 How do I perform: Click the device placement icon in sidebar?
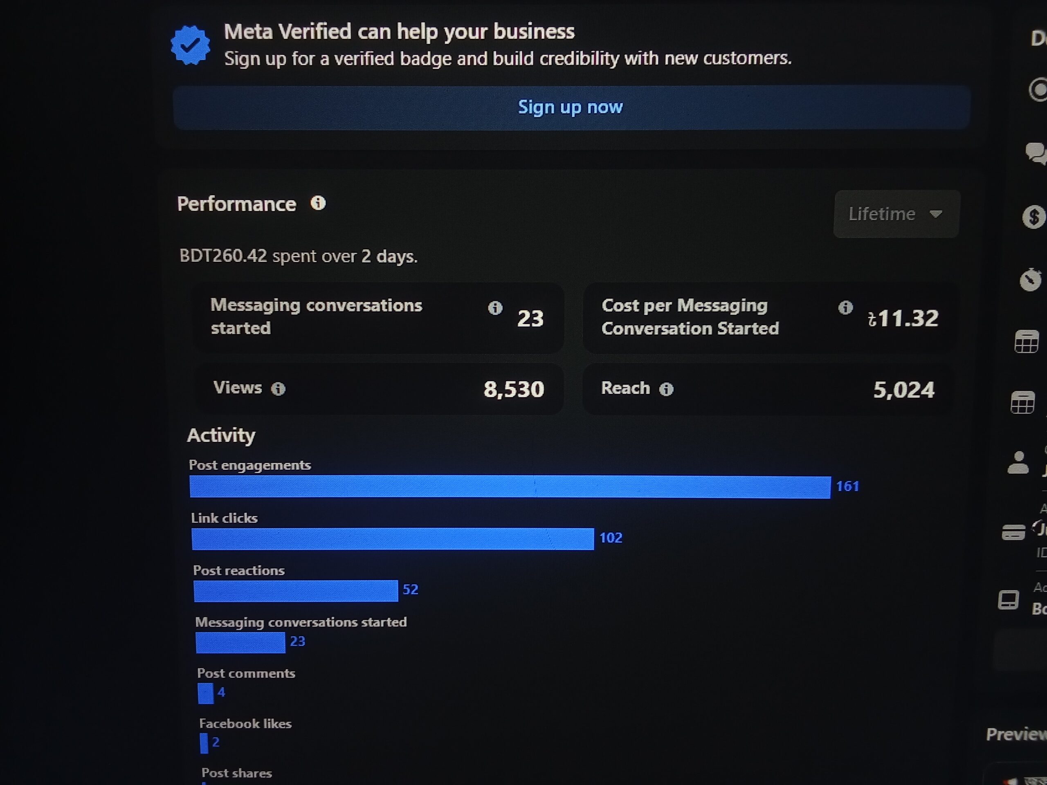[1008, 599]
